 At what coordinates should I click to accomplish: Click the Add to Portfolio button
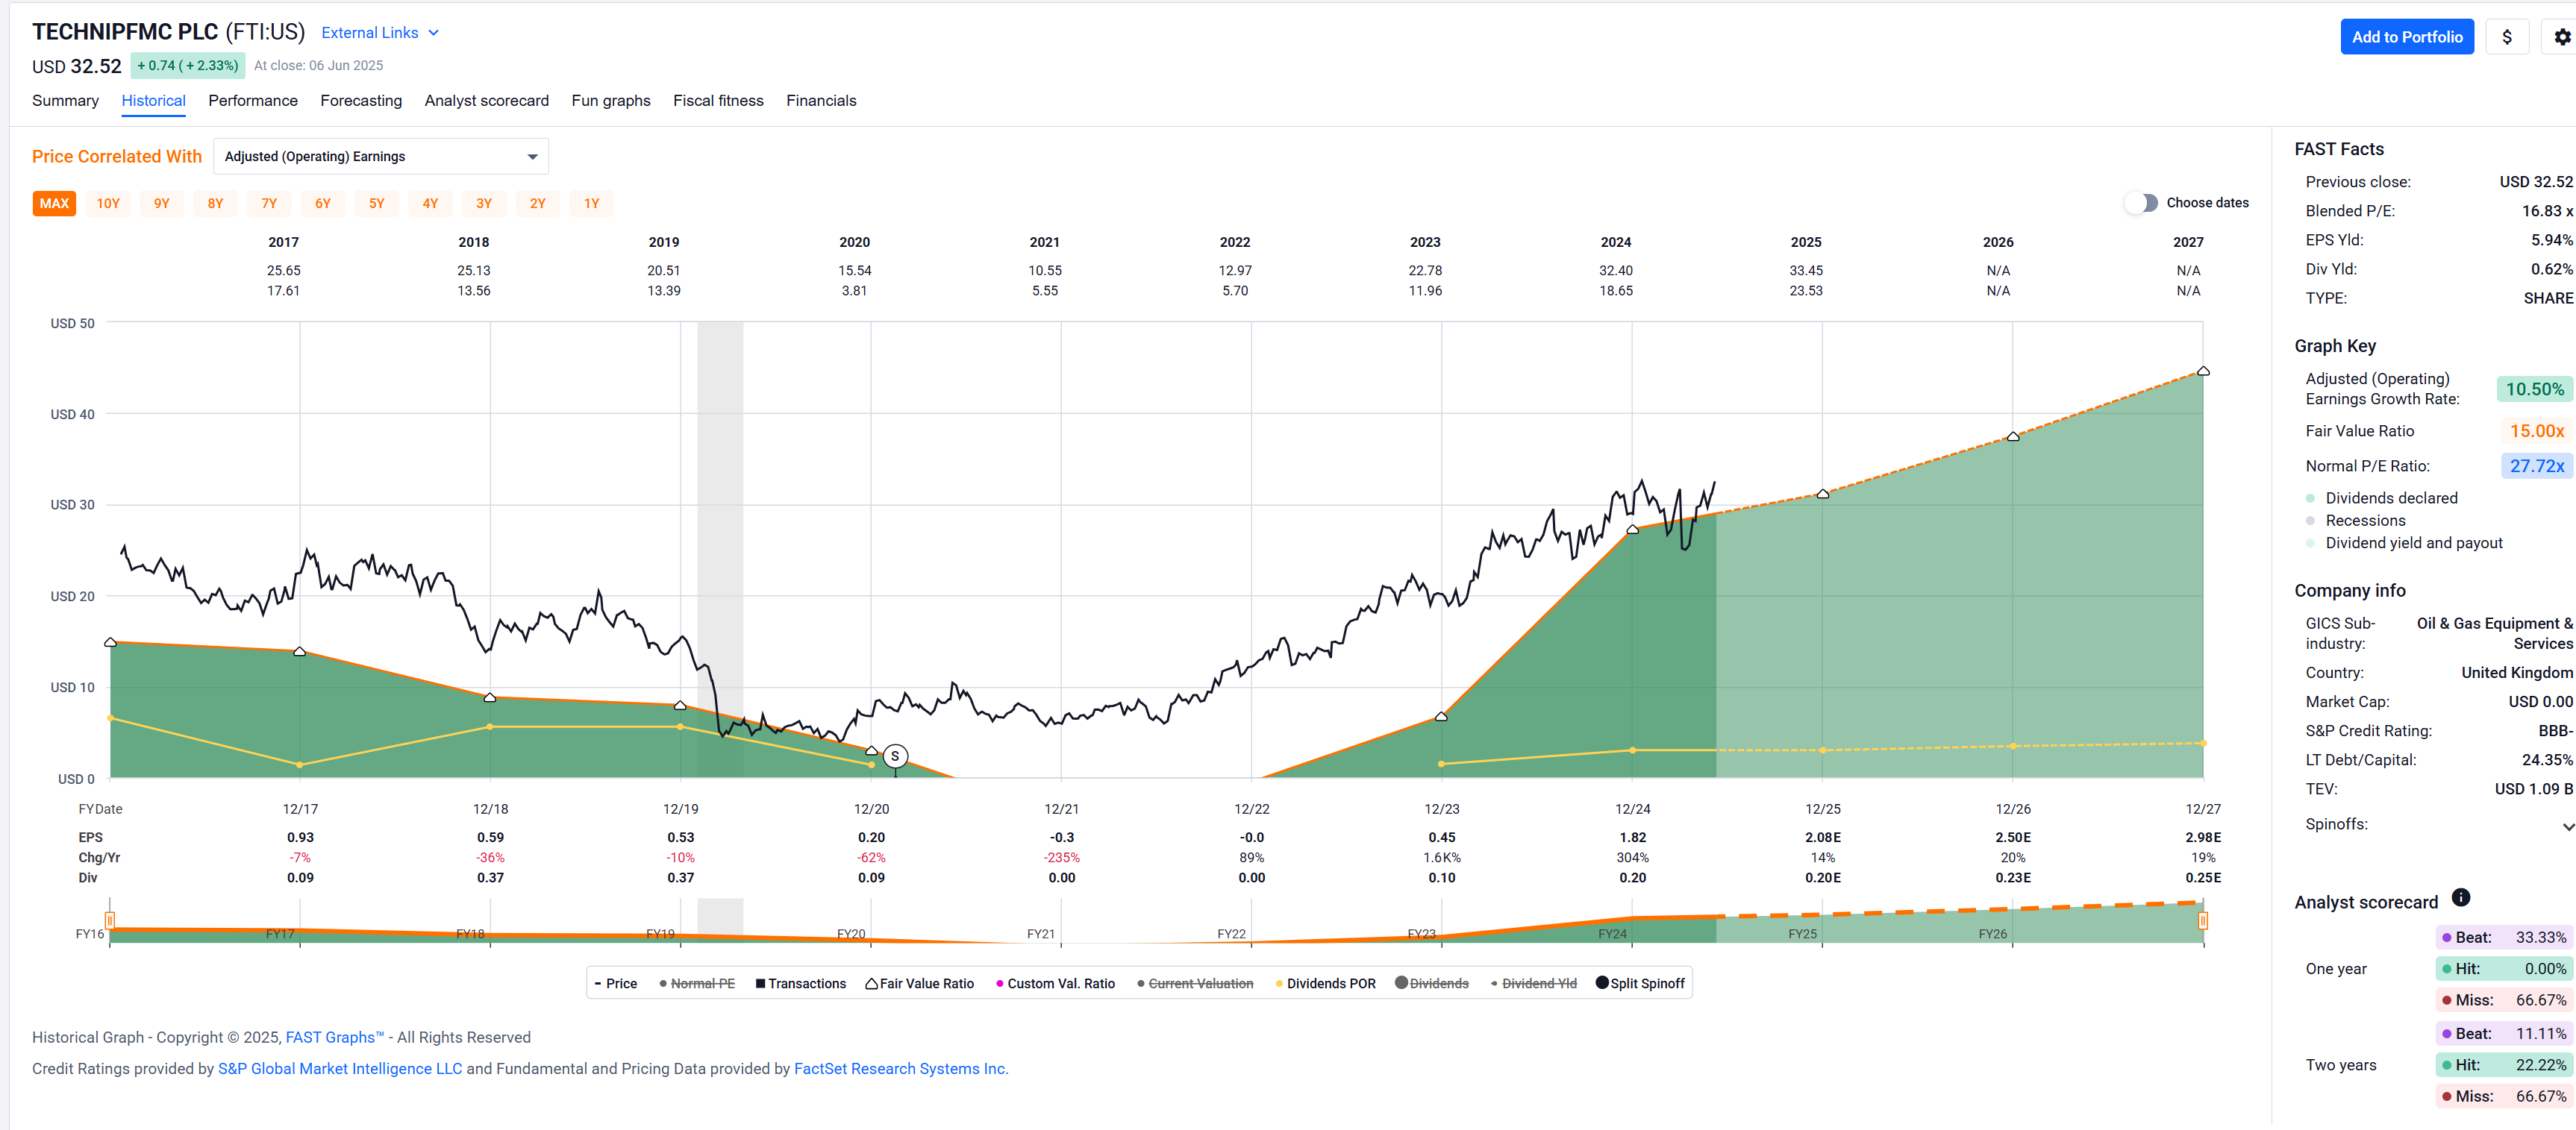click(x=2406, y=37)
